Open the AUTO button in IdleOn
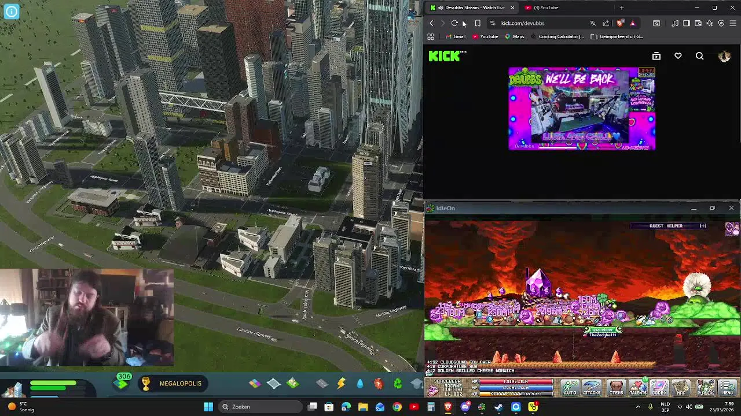The height and width of the screenshot is (416, 741). 570,387
